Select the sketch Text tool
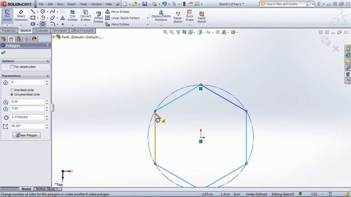351x197 pixels. coord(63,18)
